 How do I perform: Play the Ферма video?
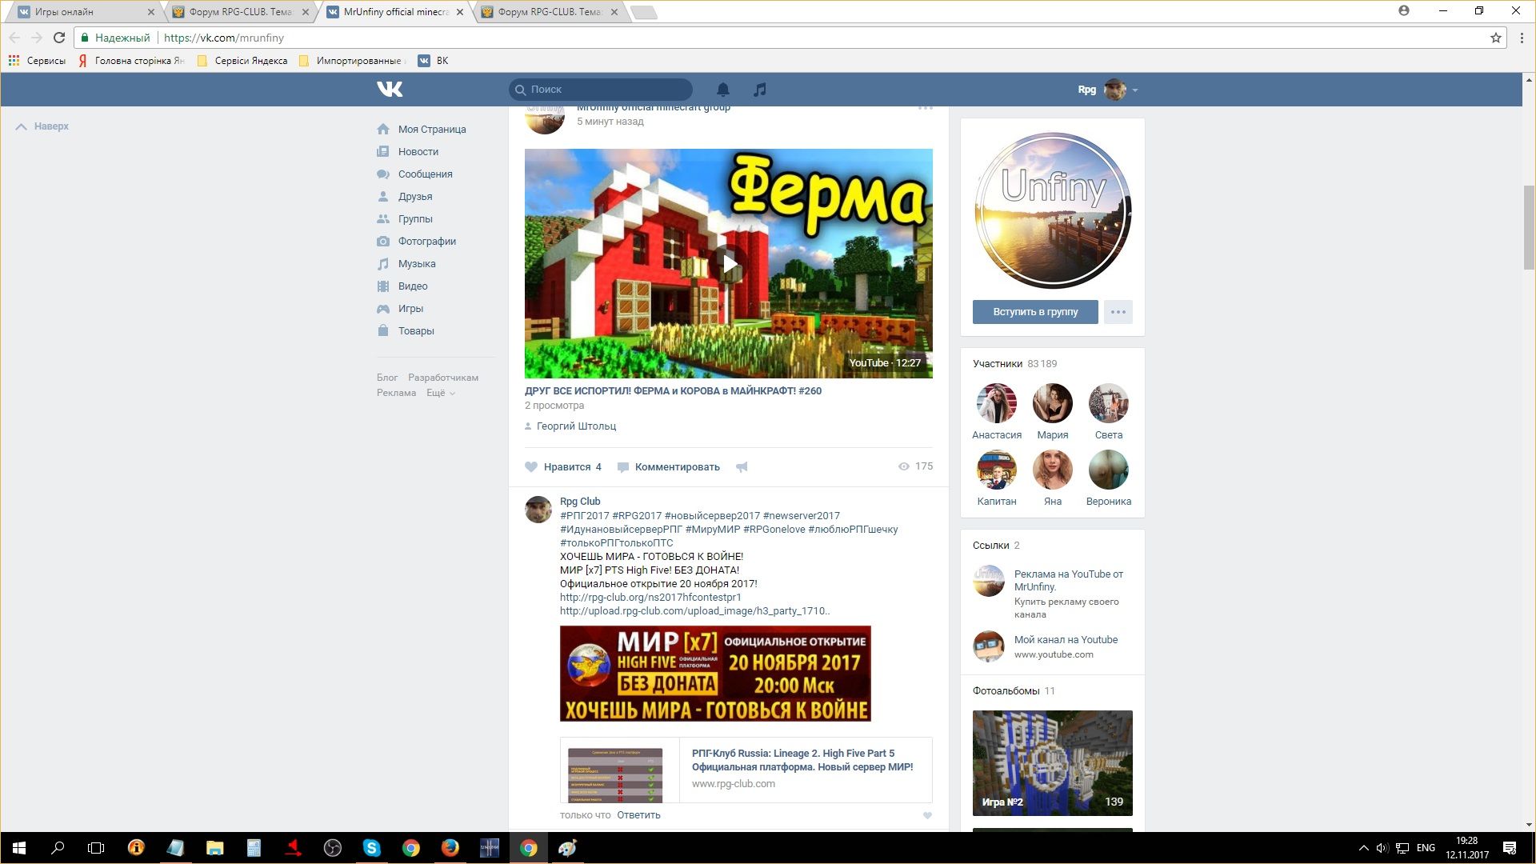tap(728, 264)
